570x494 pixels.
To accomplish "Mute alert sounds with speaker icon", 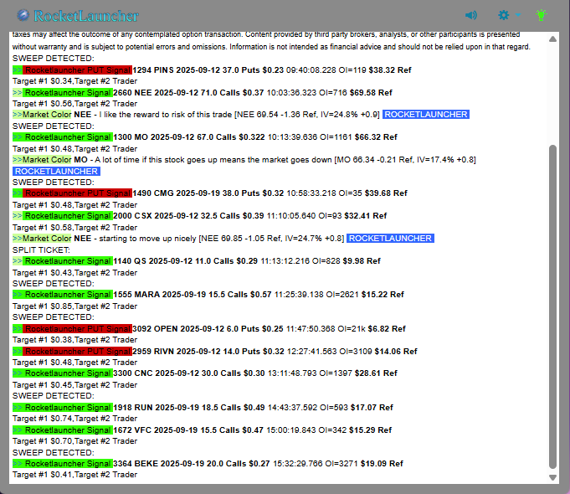I will pyautogui.click(x=471, y=15).
